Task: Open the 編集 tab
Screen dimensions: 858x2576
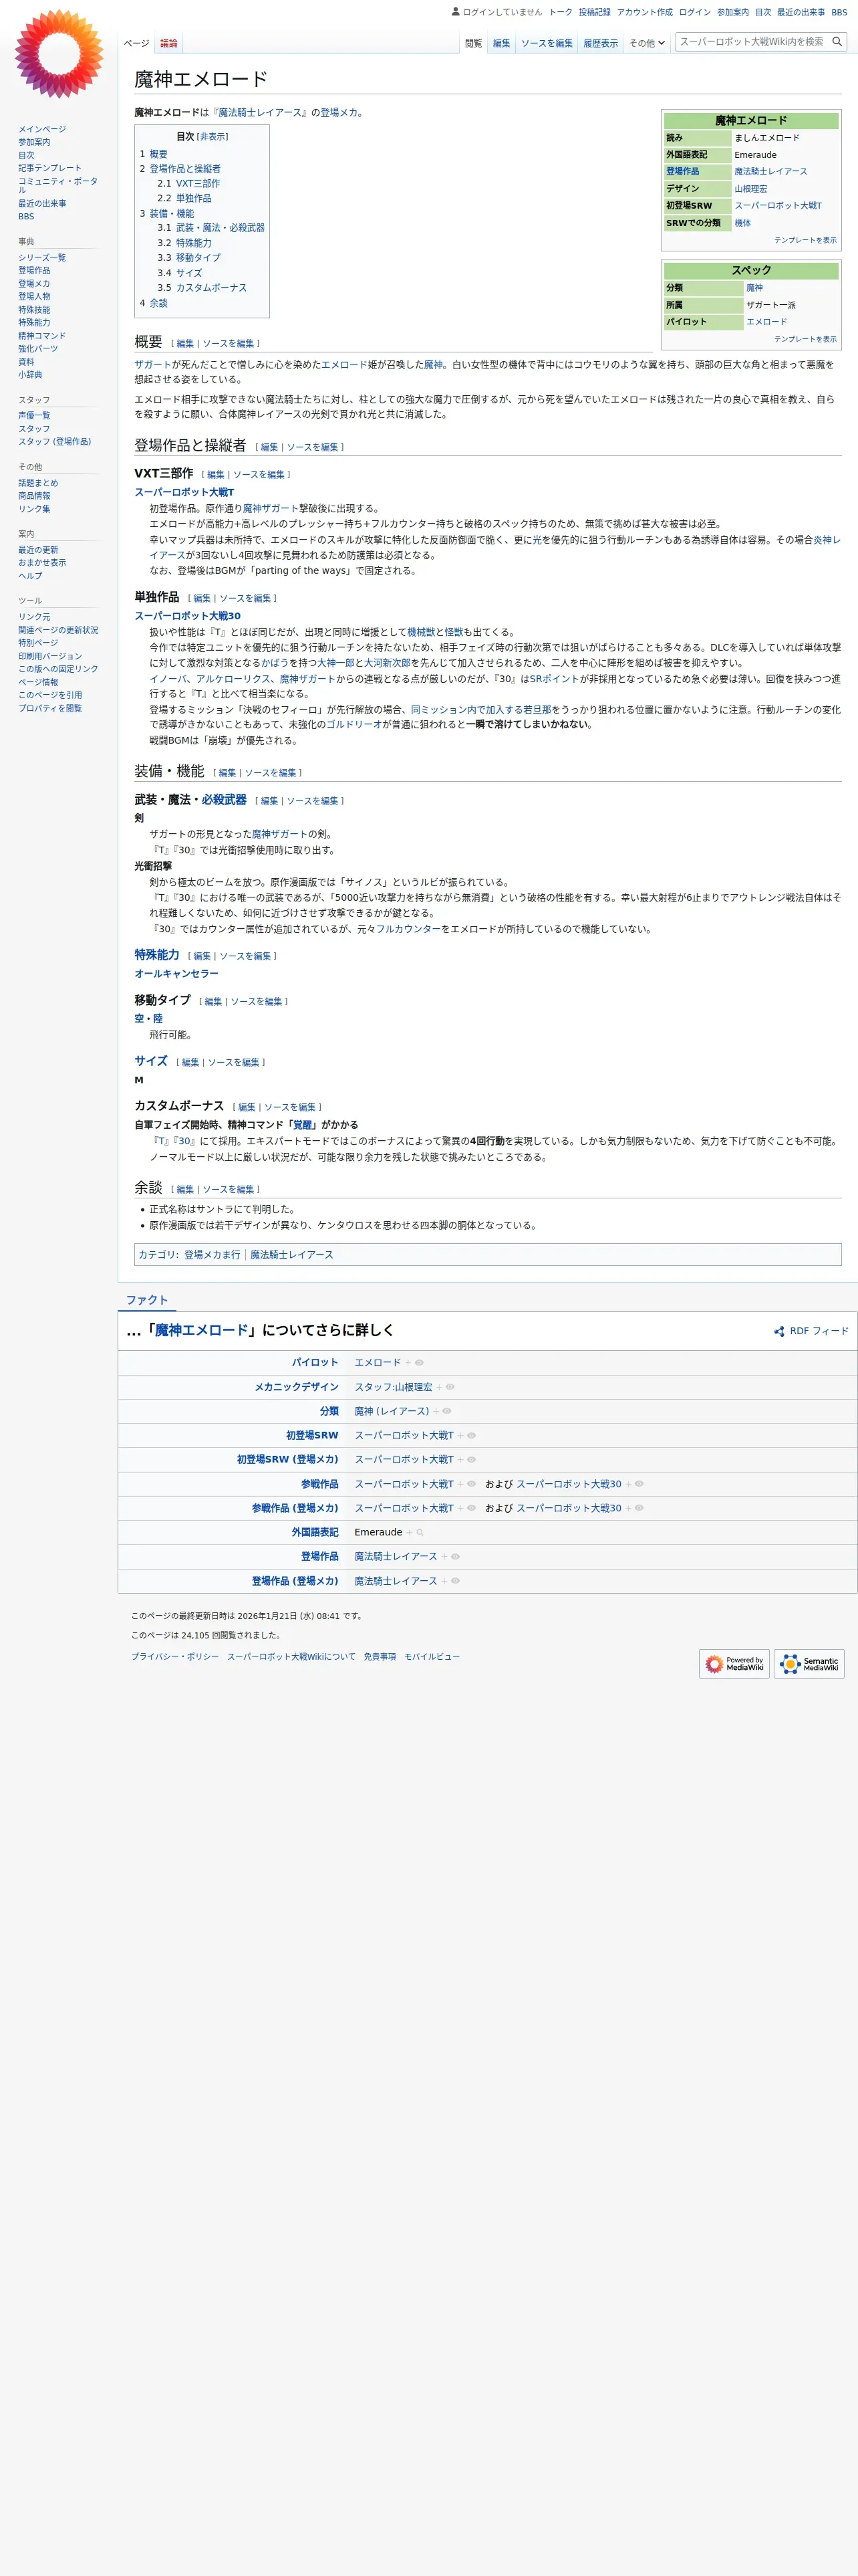Action: click(x=501, y=43)
